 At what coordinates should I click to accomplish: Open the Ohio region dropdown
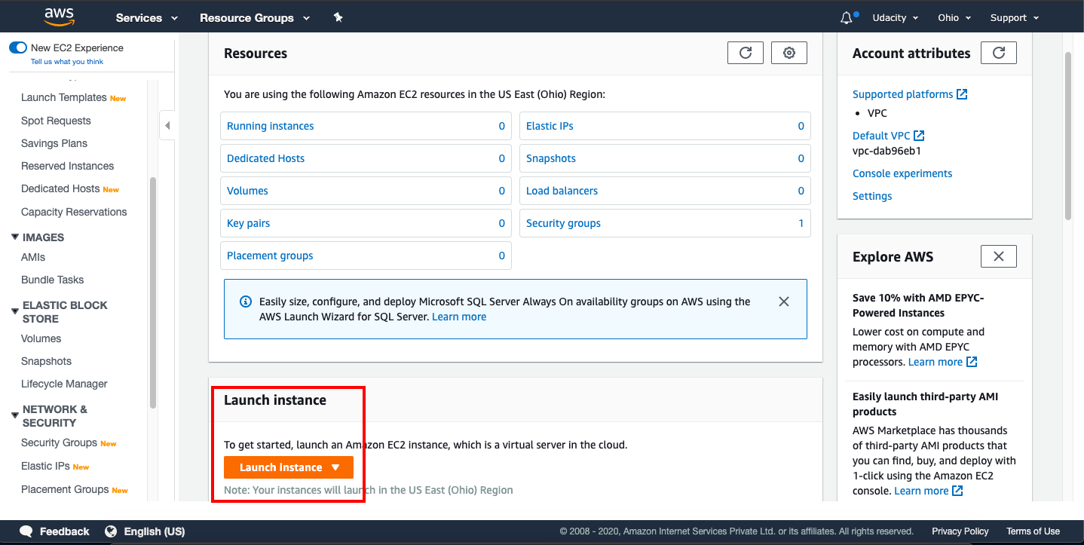(x=954, y=18)
